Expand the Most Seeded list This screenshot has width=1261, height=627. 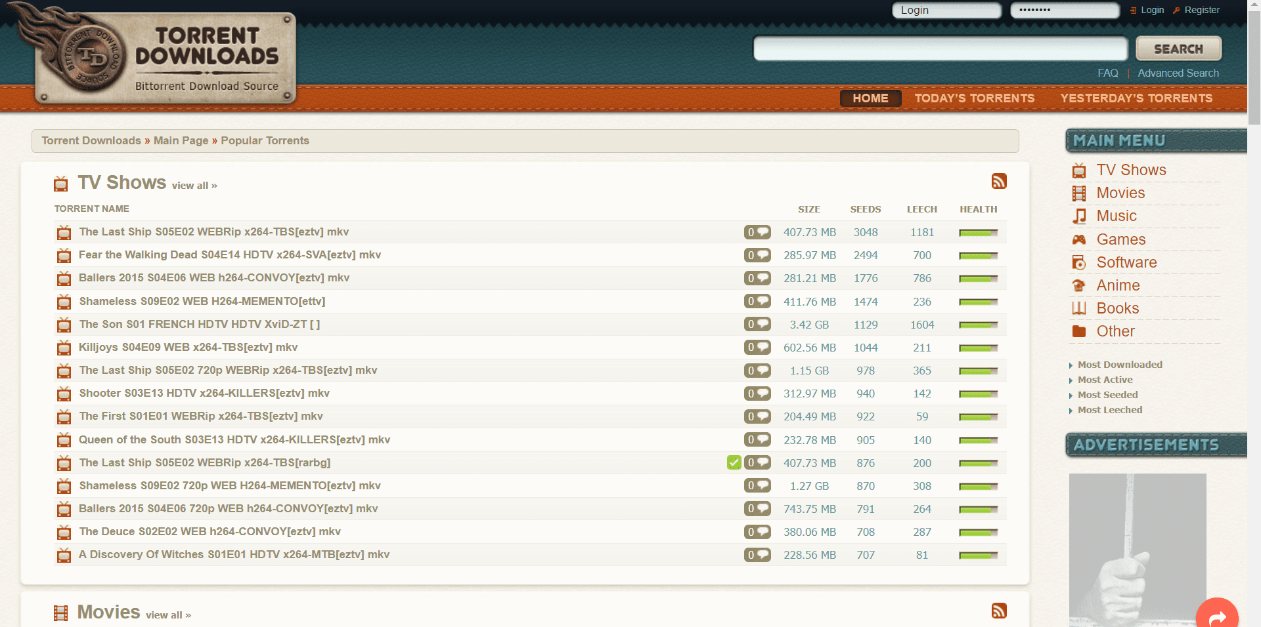[1107, 395]
